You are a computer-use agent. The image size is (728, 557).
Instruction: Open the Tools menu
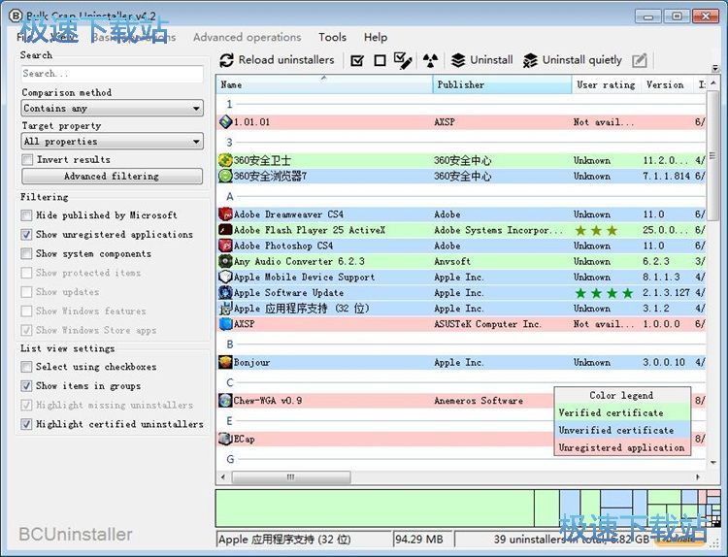332,38
